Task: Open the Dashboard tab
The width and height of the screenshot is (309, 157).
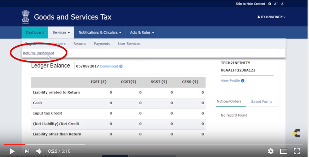Action: pos(35,32)
